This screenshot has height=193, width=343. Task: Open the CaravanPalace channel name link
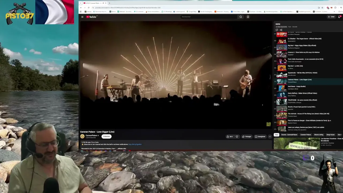tap(91, 135)
